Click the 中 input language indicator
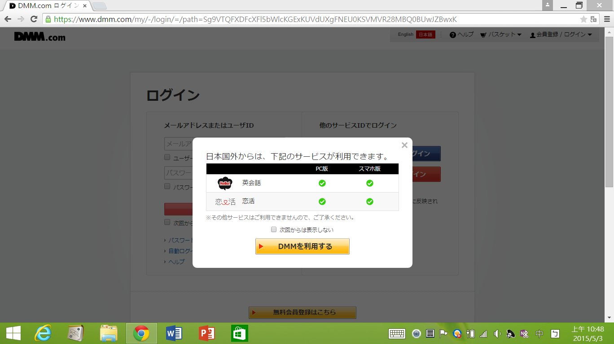The image size is (614, 344). pyautogui.click(x=539, y=333)
